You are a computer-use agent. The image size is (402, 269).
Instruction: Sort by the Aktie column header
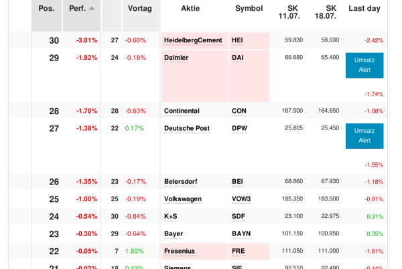pos(194,9)
